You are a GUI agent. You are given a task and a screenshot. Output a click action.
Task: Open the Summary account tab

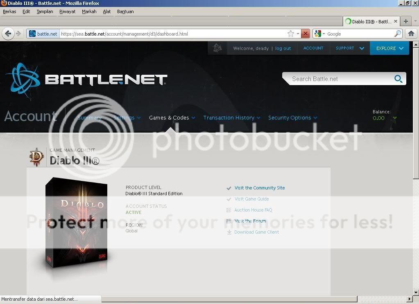[89, 118]
